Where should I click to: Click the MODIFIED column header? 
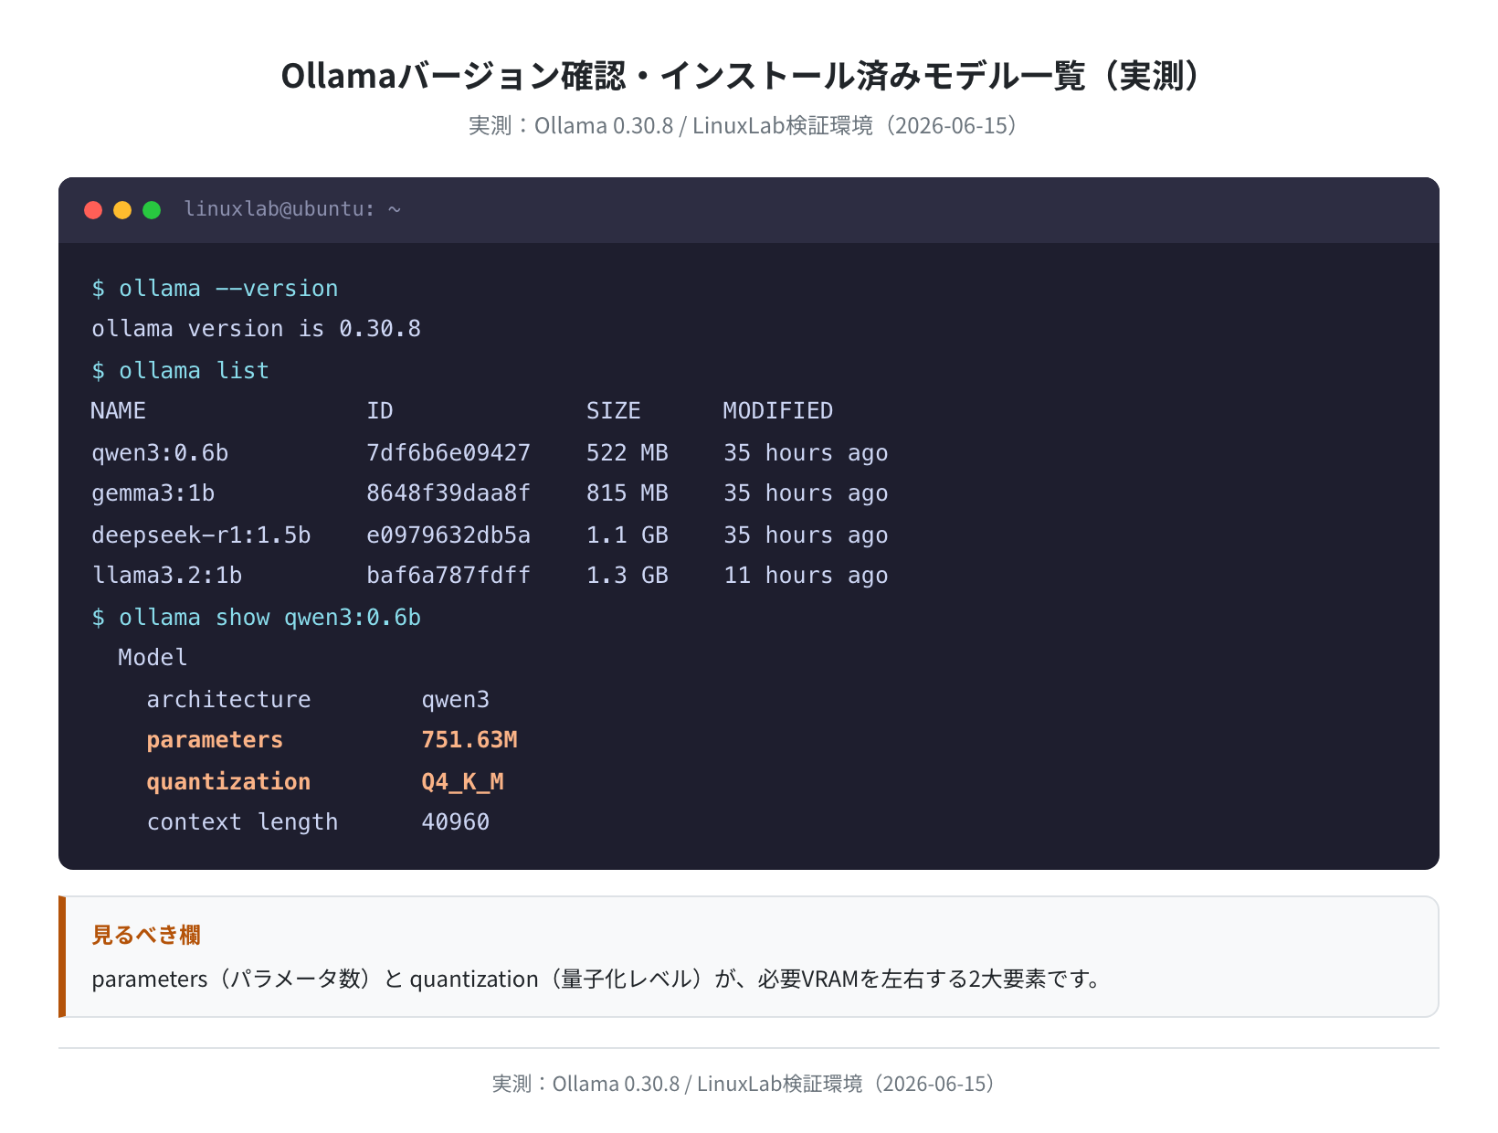(x=777, y=411)
